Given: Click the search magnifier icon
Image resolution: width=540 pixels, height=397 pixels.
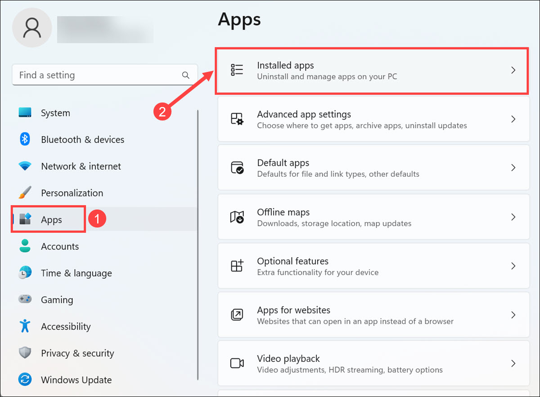Looking at the screenshot, I should click(x=185, y=75).
